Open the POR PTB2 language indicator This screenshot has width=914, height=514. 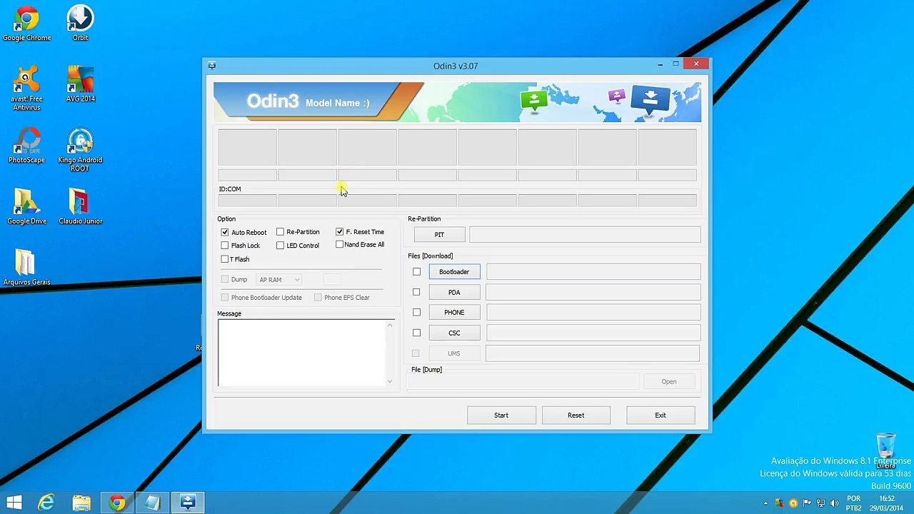point(853,503)
